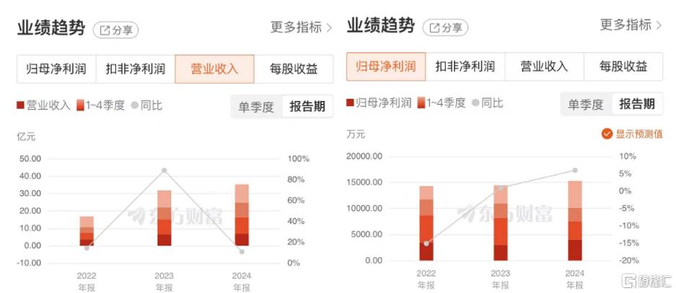Screen dimensions: 676x293
Task: Switch to 单季度 in left panel
Action: (x=257, y=107)
